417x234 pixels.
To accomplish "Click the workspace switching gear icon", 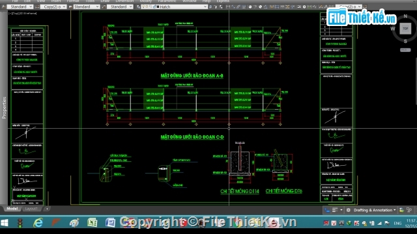I will point(349,210).
